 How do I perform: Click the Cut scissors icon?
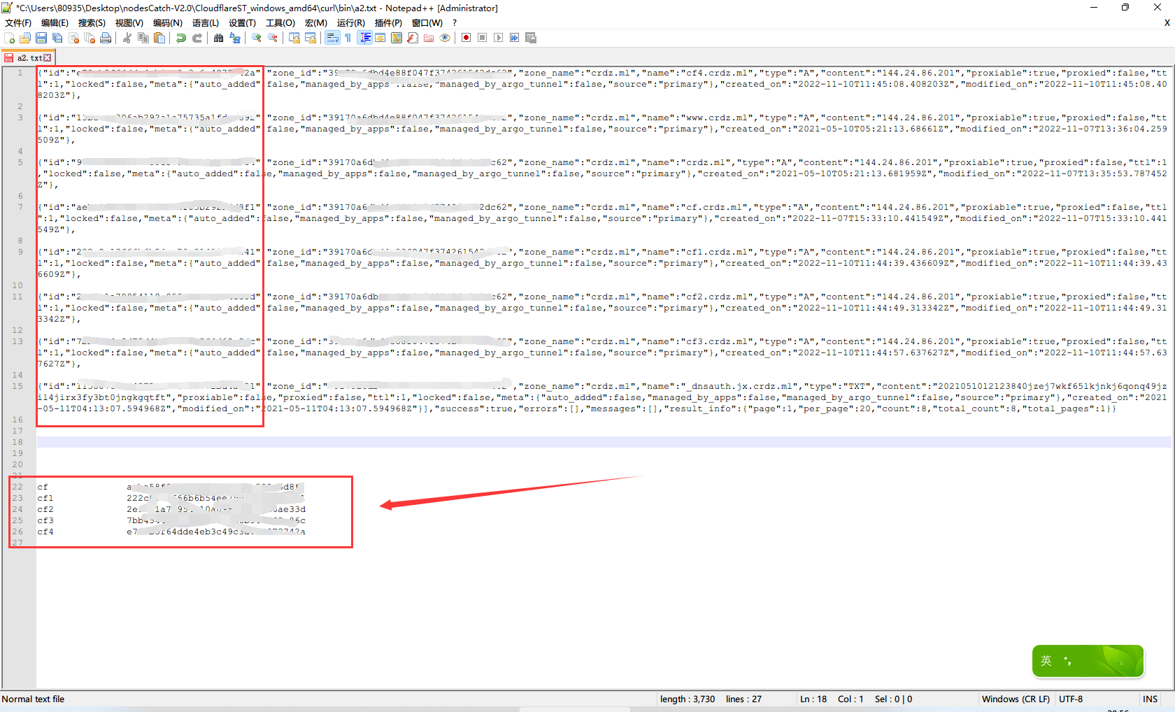point(127,38)
